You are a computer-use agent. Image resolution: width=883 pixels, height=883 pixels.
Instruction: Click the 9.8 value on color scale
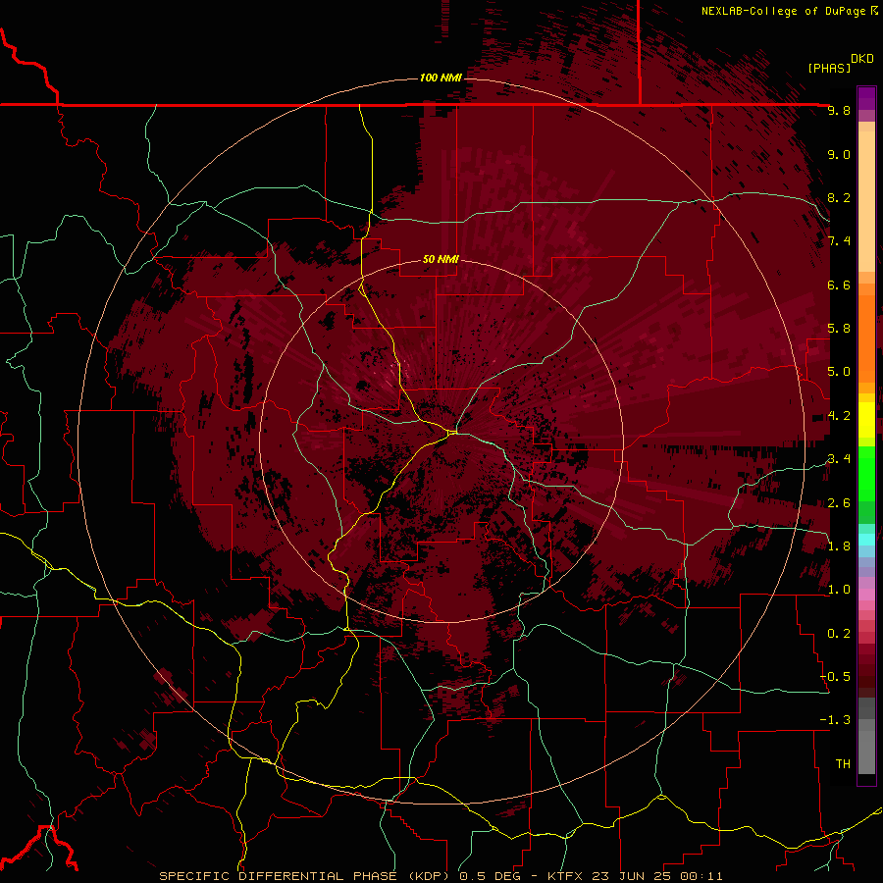point(839,110)
